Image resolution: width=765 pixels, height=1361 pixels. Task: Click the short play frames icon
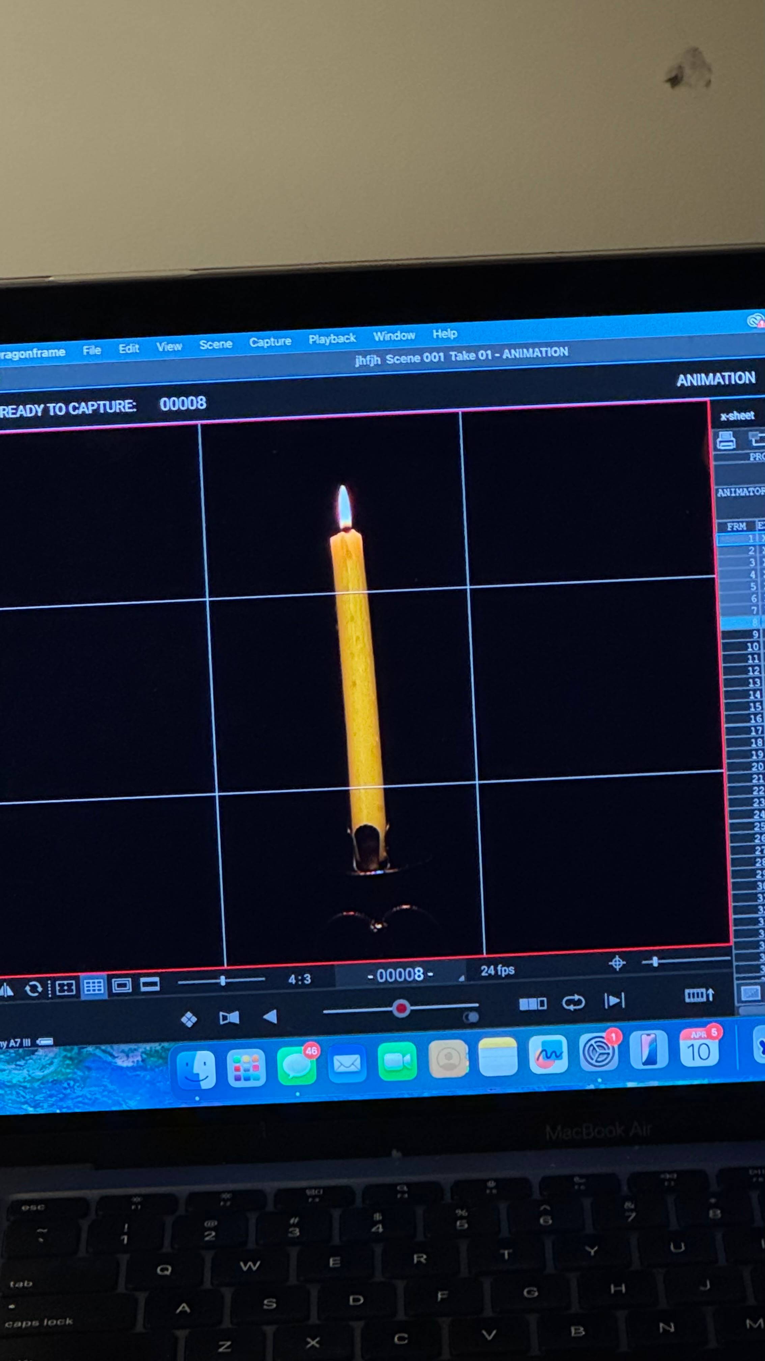pyautogui.click(x=533, y=1004)
